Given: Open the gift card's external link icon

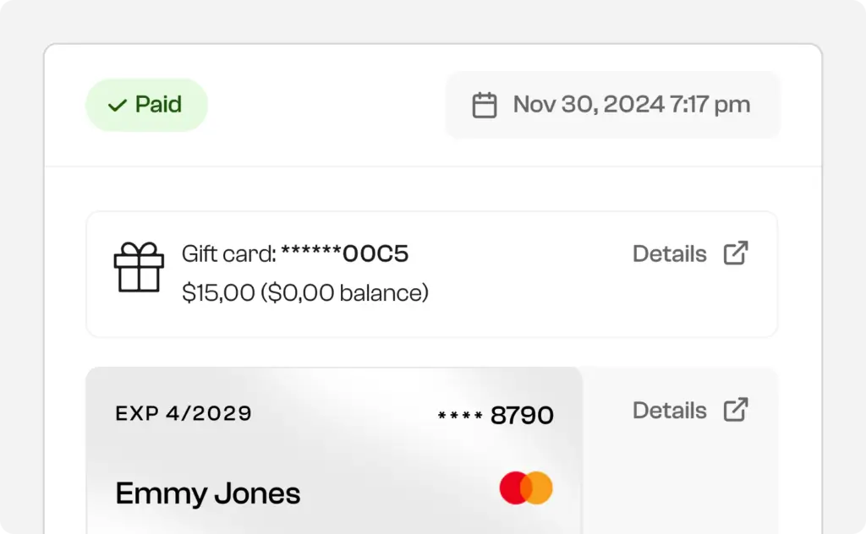Looking at the screenshot, I should pos(736,253).
